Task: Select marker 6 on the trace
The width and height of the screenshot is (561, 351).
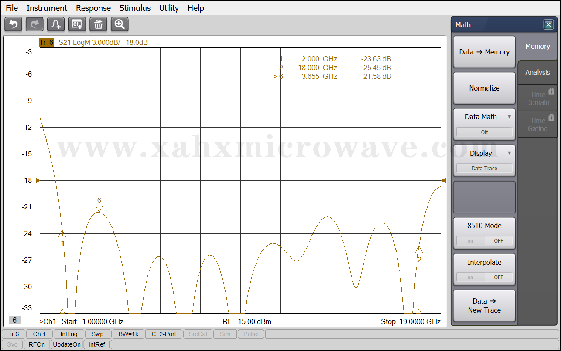Action: [99, 208]
